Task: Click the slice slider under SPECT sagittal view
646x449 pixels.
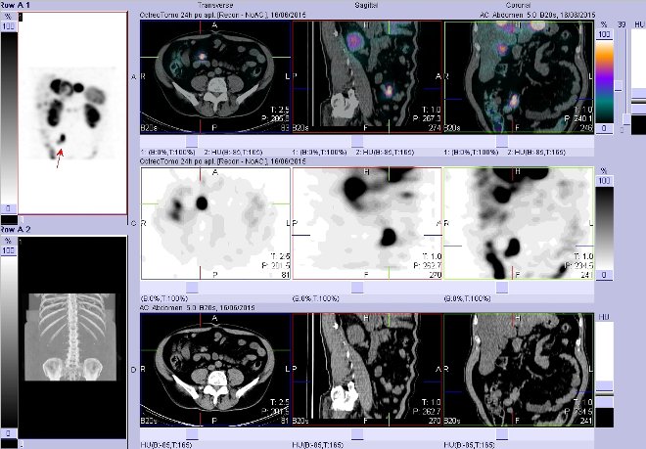Action: [367, 288]
